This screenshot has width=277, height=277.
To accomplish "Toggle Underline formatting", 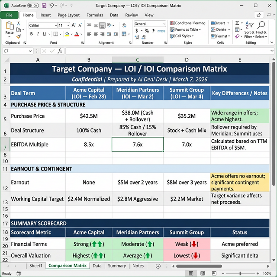I will pyautogui.click(x=45, y=34).
